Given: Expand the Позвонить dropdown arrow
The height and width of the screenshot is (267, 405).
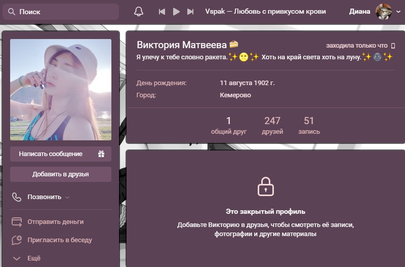Looking at the screenshot, I should click(67, 198).
